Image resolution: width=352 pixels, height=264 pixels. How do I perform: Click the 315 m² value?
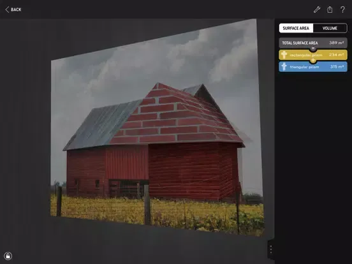pyautogui.click(x=337, y=67)
